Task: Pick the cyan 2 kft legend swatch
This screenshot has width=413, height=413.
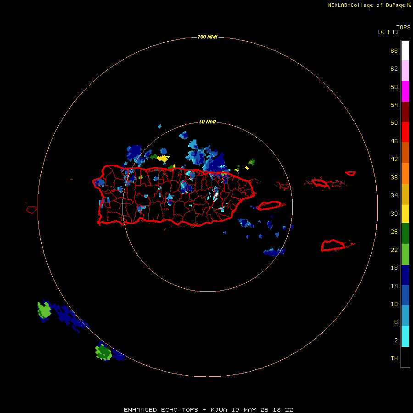Action: tap(405, 336)
